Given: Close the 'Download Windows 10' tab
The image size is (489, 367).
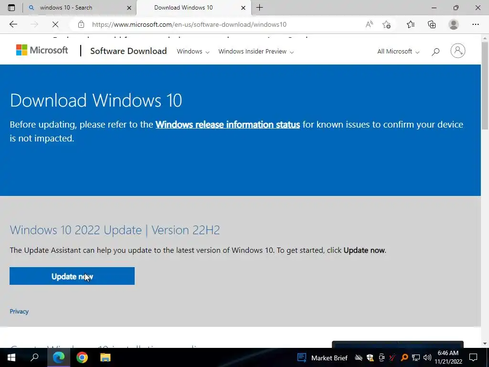Looking at the screenshot, I should point(243,8).
